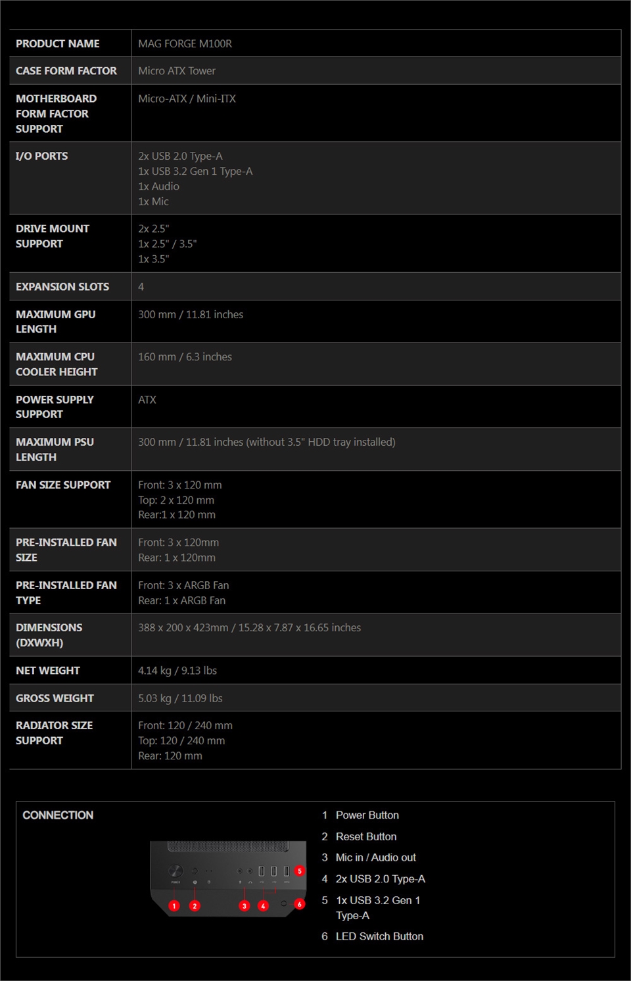This screenshot has width=631, height=981.
Task: Select the 'Power Button' legend entry
Action: coord(367,815)
